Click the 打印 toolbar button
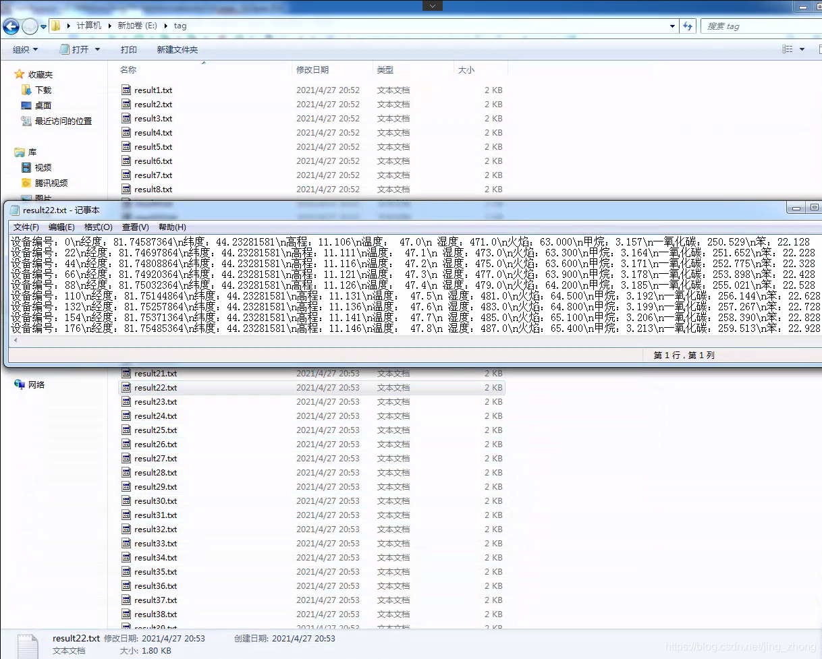The width and height of the screenshot is (822, 659). click(x=129, y=49)
